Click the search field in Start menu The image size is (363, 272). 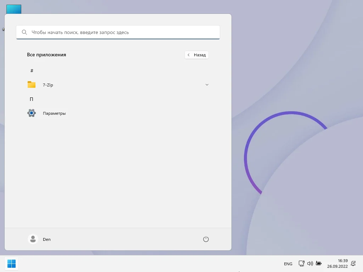click(118, 32)
